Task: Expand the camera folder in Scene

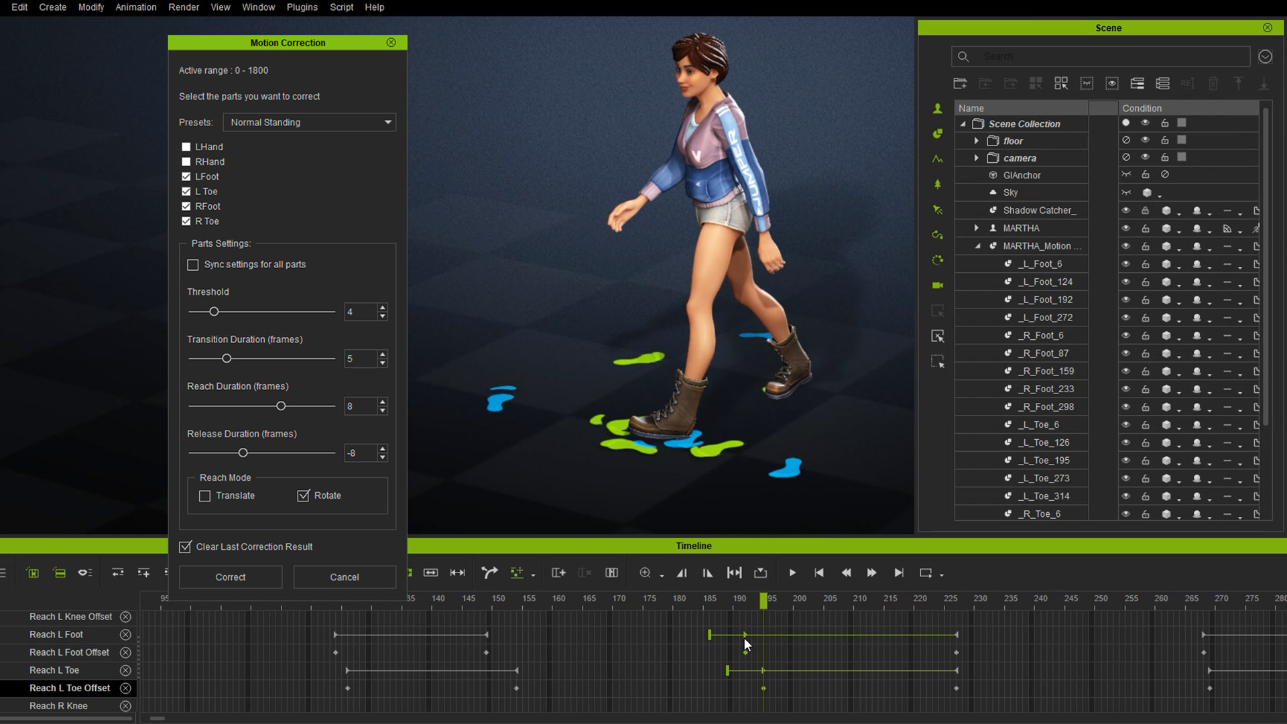Action: pyautogui.click(x=977, y=158)
